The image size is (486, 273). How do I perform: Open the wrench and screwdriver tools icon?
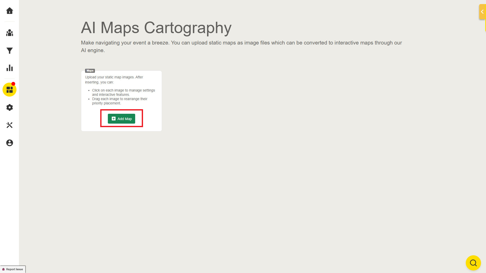click(x=10, y=125)
